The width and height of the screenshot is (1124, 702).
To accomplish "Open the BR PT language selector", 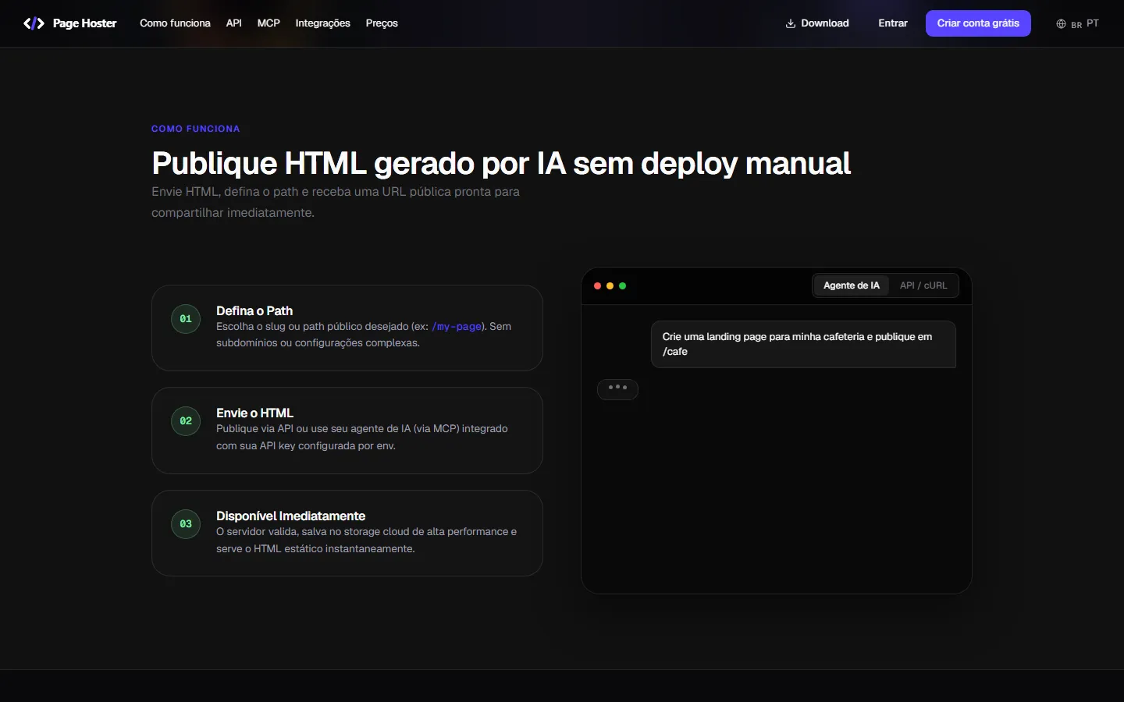I will point(1078,24).
